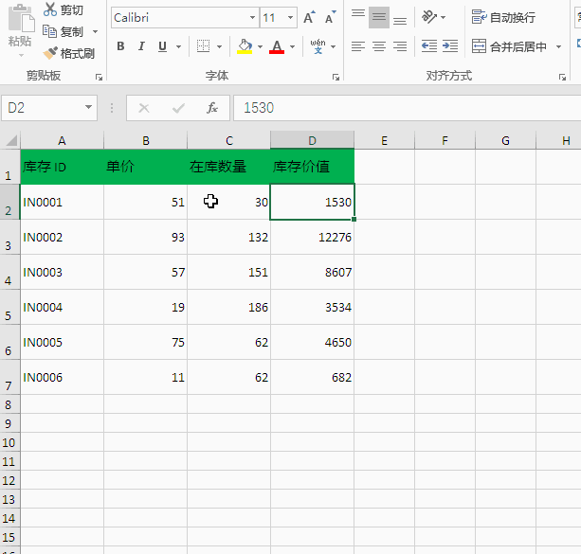Open the phonetic guide dropdown arrow
Screen dimensions: 581x554
(x=333, y=46)
